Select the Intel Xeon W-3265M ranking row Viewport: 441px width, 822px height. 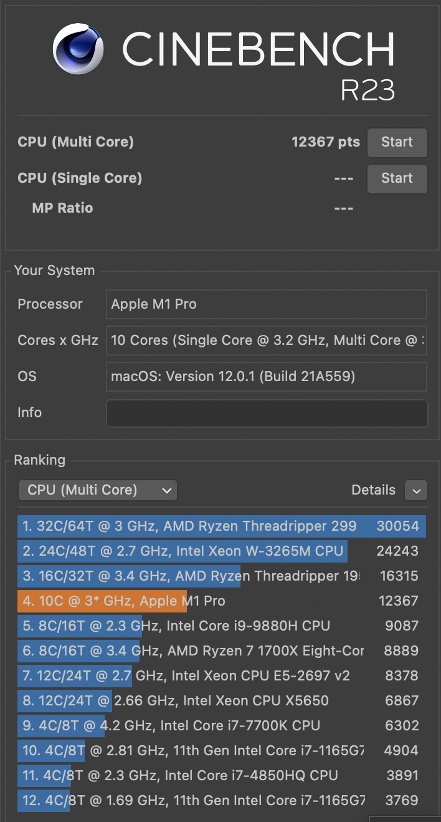pyautogui.click(x=222, y=551)
